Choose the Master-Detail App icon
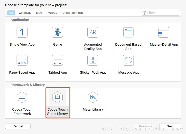 pos(164,32)
